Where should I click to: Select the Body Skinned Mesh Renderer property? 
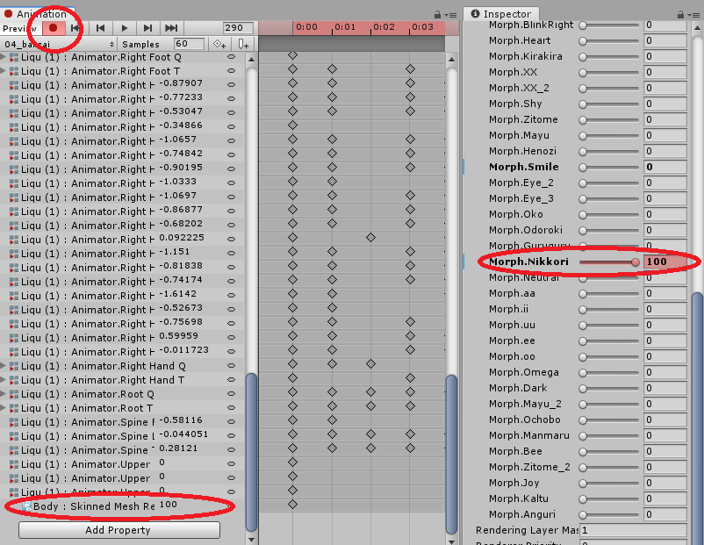click(x=88, y=506)
